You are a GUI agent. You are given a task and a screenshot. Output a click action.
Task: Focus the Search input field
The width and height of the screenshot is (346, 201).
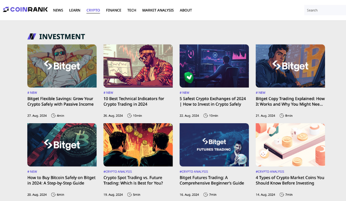click(325, 10)
